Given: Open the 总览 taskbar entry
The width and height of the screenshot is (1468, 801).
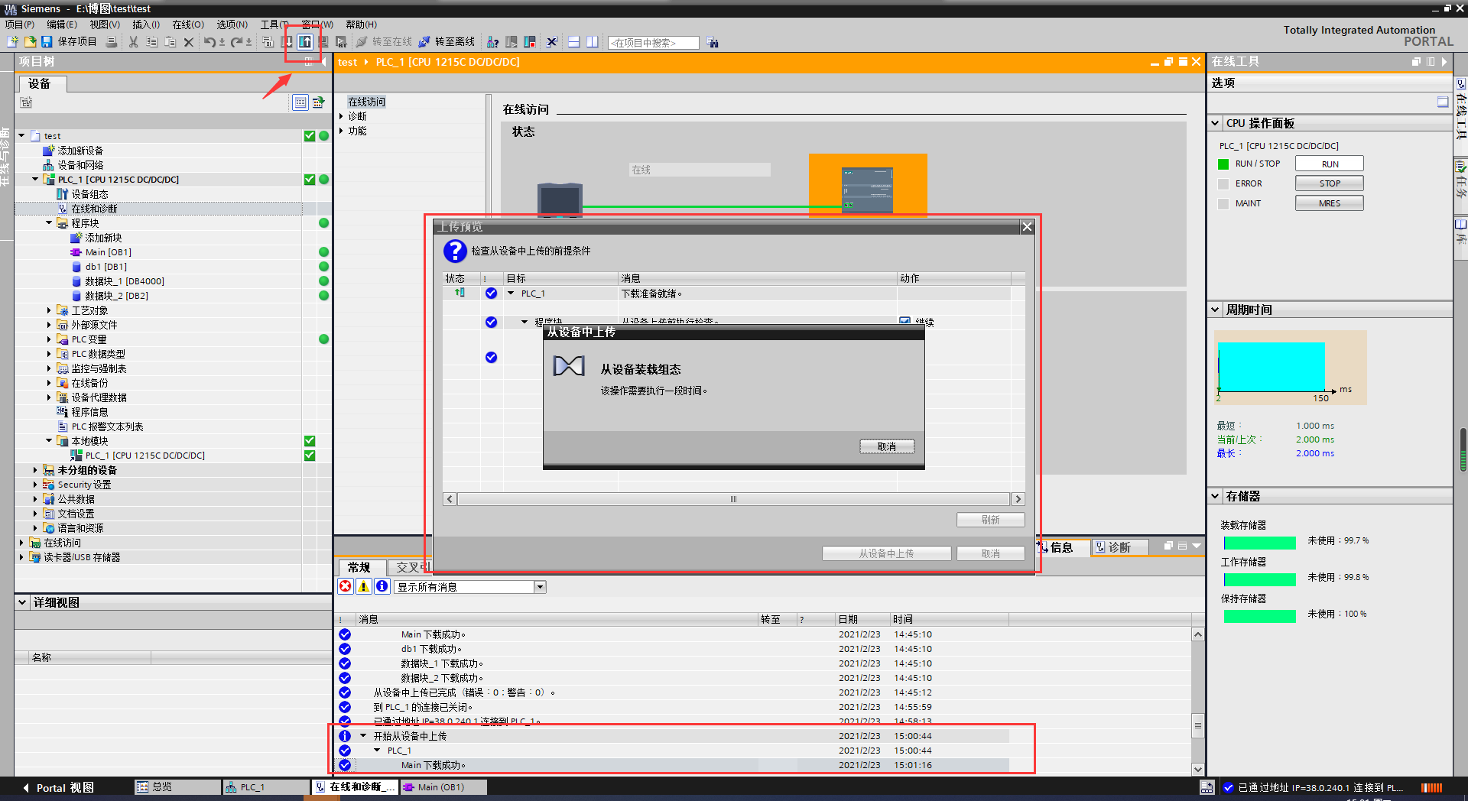Looking at the screenshot, I should click(x=177, y=786).
